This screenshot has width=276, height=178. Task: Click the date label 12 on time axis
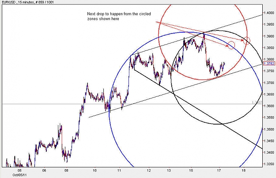[149, 170]
